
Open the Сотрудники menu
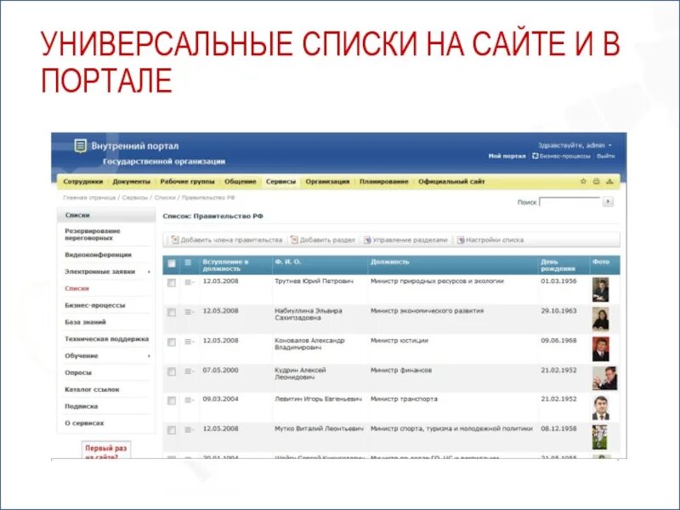82,182
